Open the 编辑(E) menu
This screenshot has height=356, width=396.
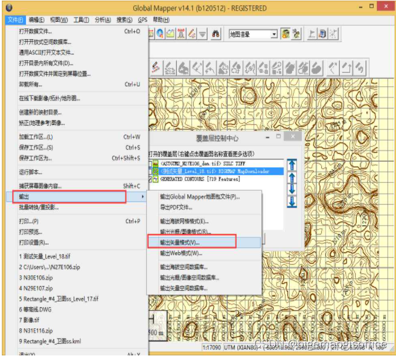click(x=36, y=20)
